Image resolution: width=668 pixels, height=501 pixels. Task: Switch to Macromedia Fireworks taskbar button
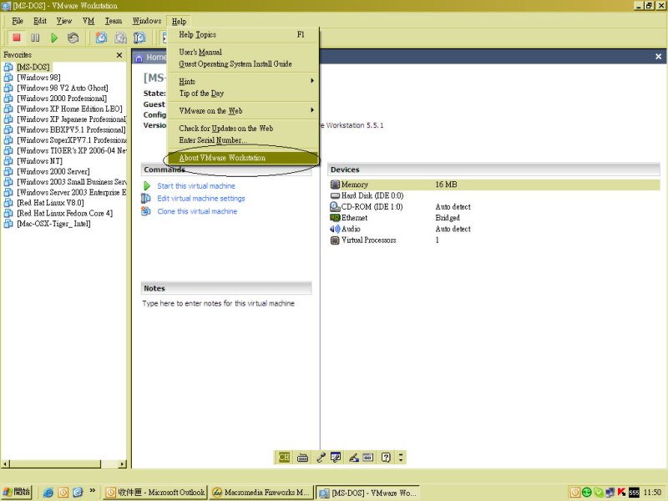point(262,493)
